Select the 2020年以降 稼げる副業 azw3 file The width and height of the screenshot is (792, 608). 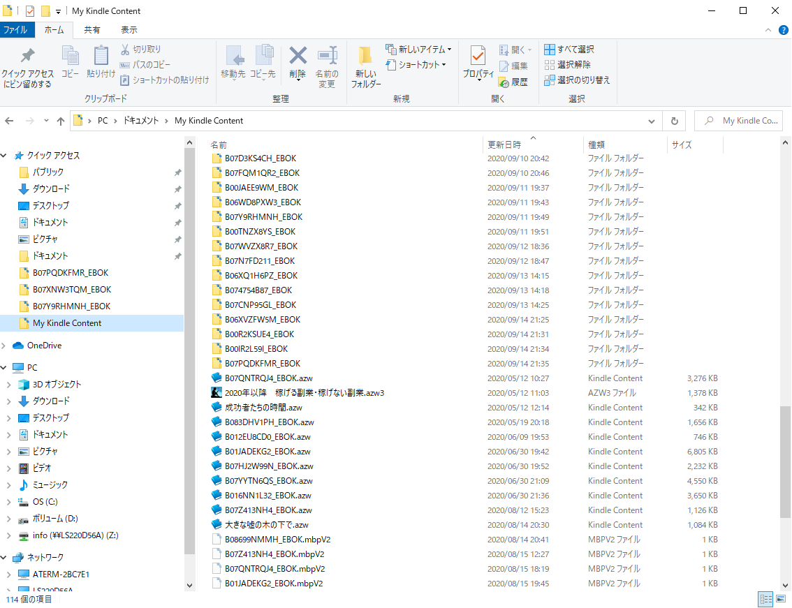(x=304, y=393)
